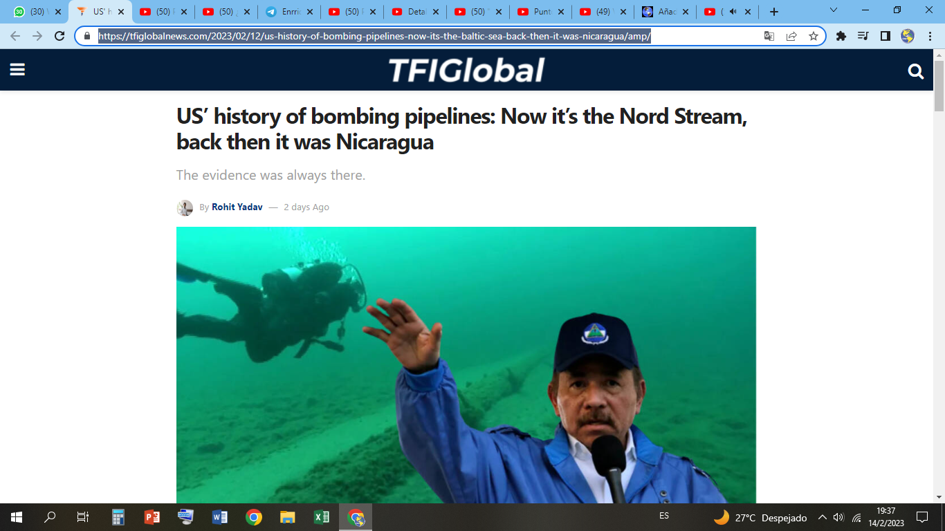945x531 pixels.
Task: Click the subtitle 'The evidence was always there.'
Action: [x=270, y=175]
